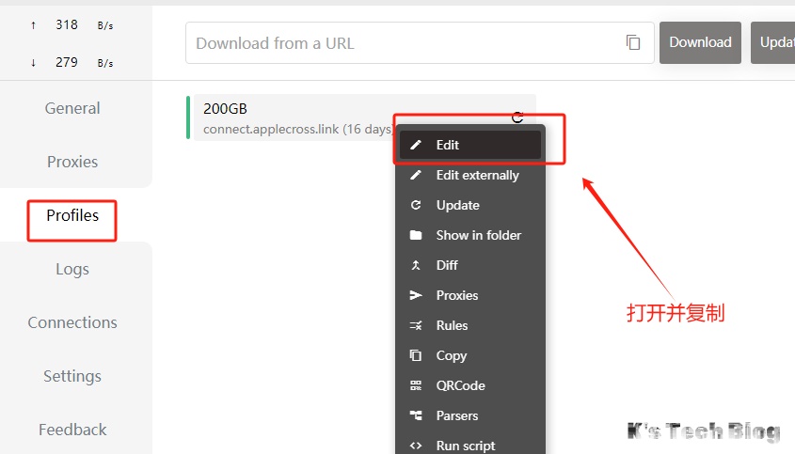The image size is (795, 454).
Task: Click the QRCode icon
Action: (x=416, y=385)
